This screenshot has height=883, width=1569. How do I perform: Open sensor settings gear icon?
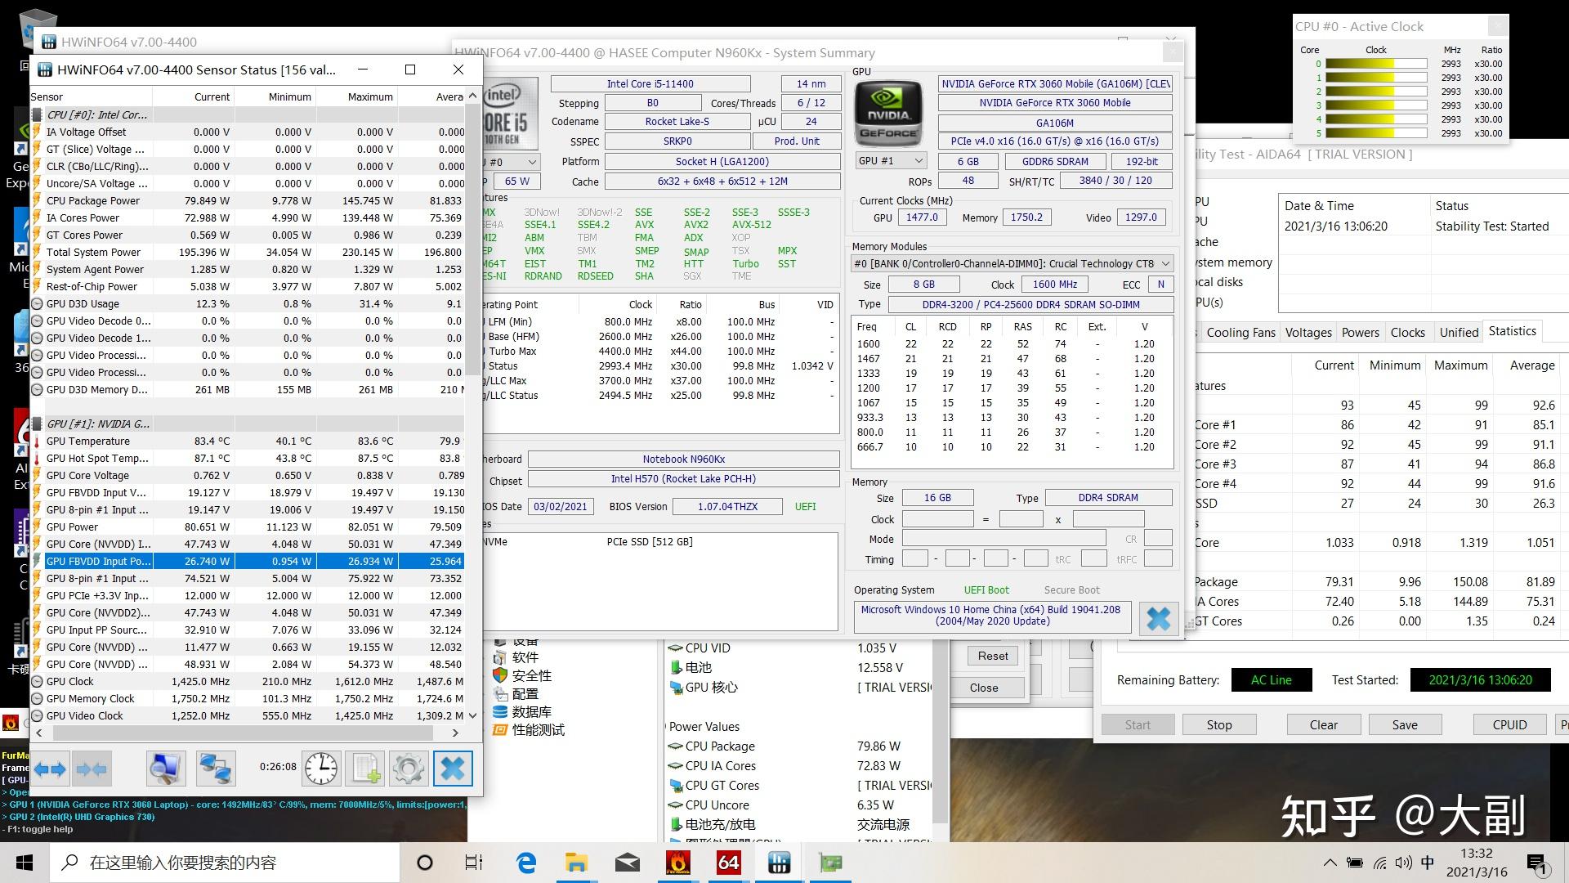(x=408, y=769)
